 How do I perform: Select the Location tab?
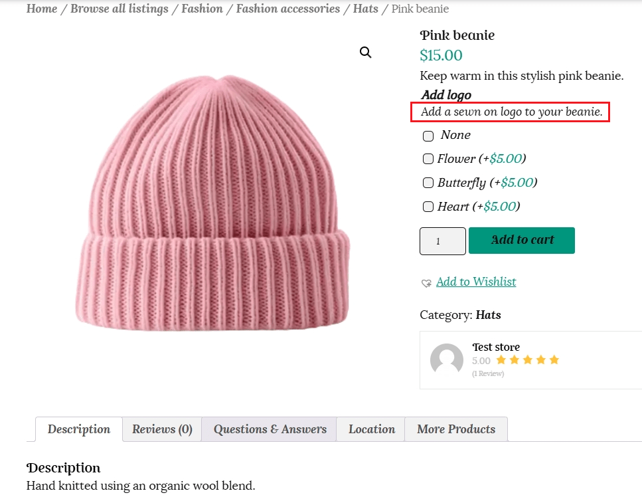(x=371, y=429)
